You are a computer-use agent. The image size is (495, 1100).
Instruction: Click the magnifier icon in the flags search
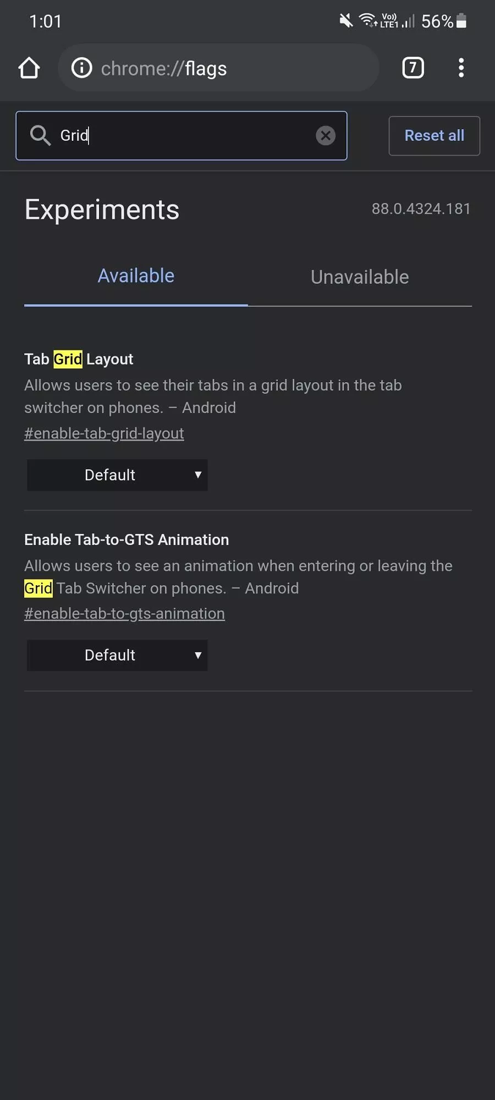click(40, 135)
